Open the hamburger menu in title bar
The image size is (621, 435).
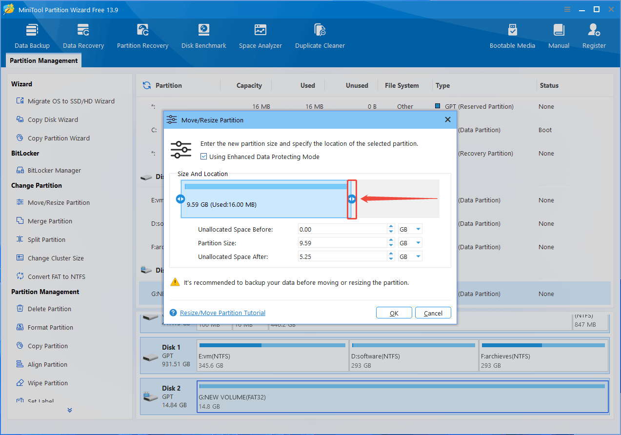pos(567,9)
